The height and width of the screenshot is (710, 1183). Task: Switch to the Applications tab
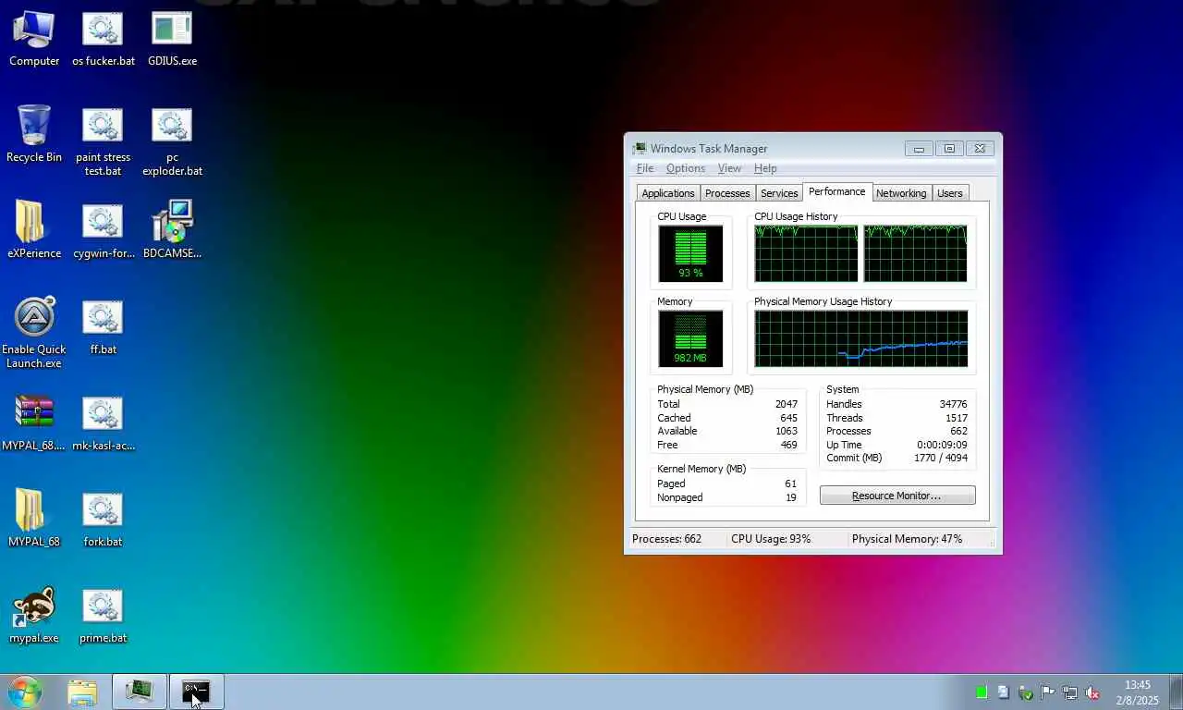[667, 193]
